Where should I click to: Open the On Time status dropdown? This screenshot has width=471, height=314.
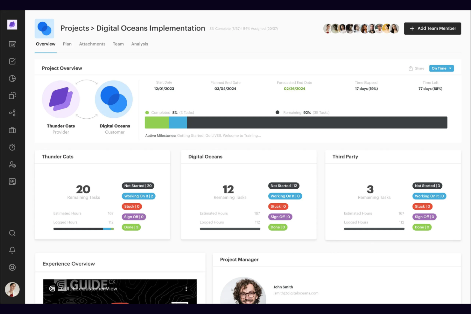point(441,68)
